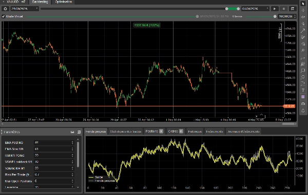Image resolution: width=308 pixels, height=195 pixels.
Task: Detach the Paramètres panel
Action: click(x=72, y=132)
